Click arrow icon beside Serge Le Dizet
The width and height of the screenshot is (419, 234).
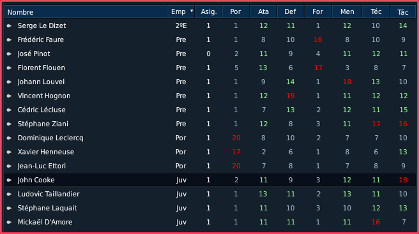10,26
